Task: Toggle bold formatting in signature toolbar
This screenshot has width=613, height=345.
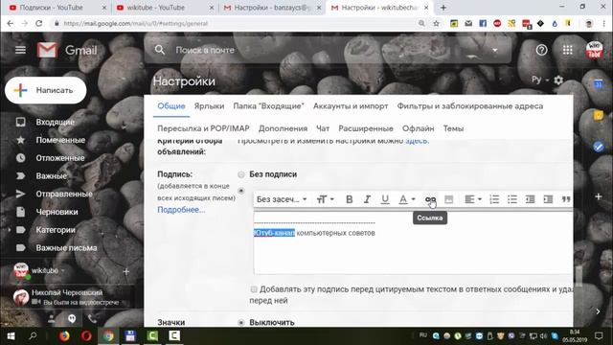Action: pos(349,199)
